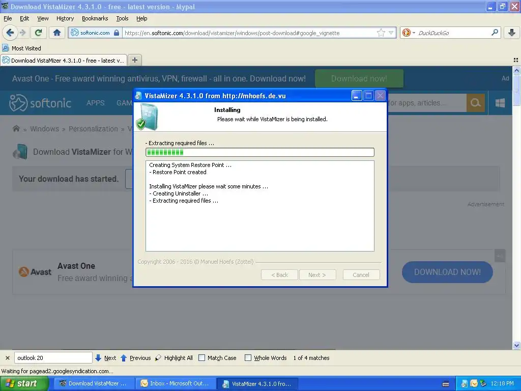Click the browser forward arrow
The image size is (521, 391).
point(22,33)
